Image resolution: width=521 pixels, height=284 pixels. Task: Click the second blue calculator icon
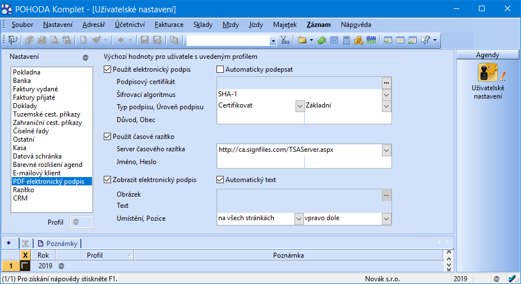[x=347, y=40]
